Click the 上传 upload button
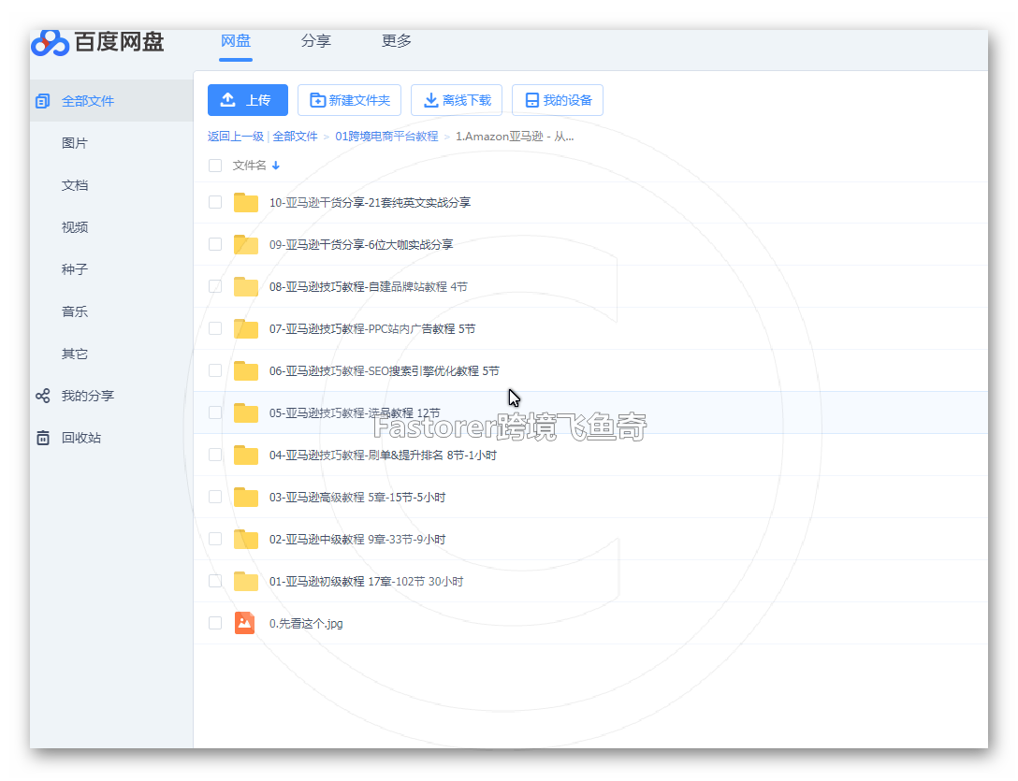The width and height of the screenshot is (1018, 781). coord(248,100)
